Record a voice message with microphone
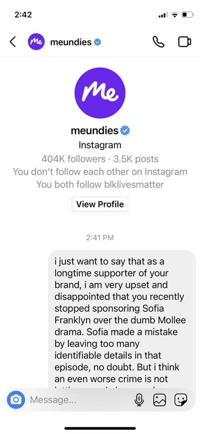Screen dimensions: 200x434 (x=139, y=400)
